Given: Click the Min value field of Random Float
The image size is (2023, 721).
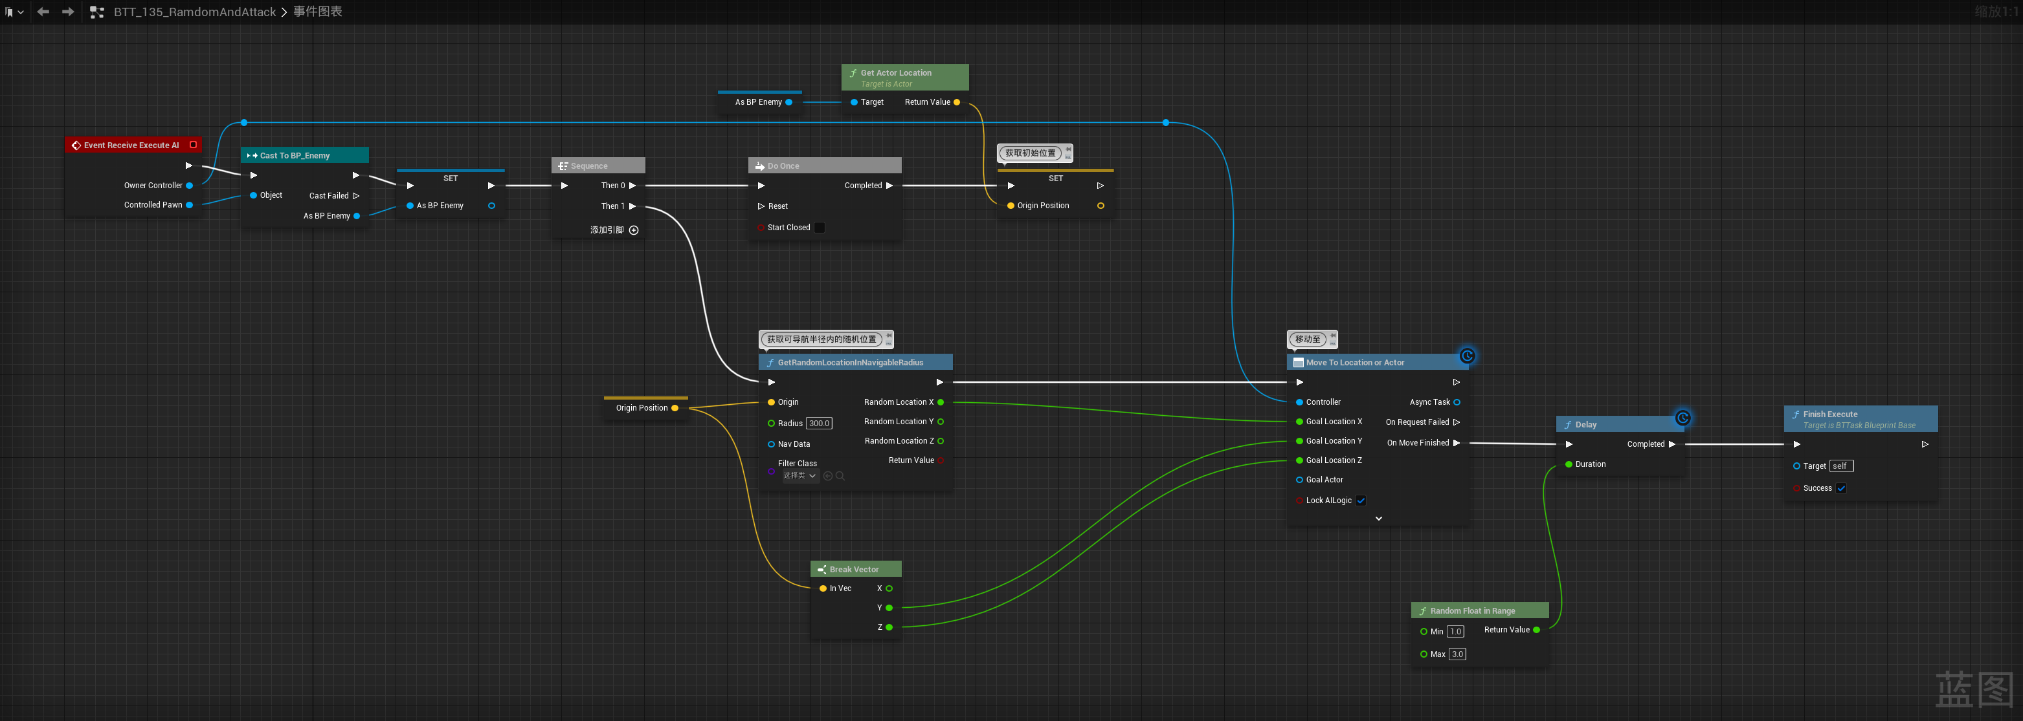Looking at the screenshot, I should tap(1455, 632).
